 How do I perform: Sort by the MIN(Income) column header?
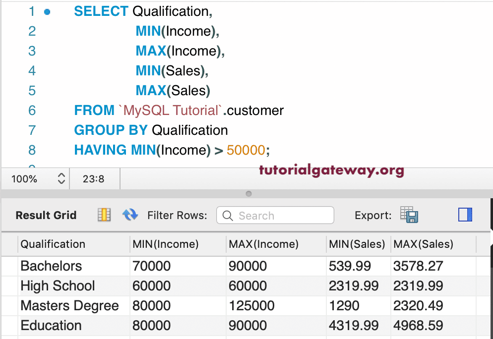pyautogui.click(x=165, y=244)
